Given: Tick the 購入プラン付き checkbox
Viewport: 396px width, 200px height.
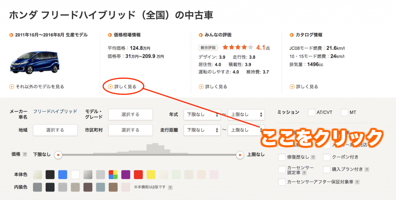Looking at the screenshot, I should tap(327, 169).
